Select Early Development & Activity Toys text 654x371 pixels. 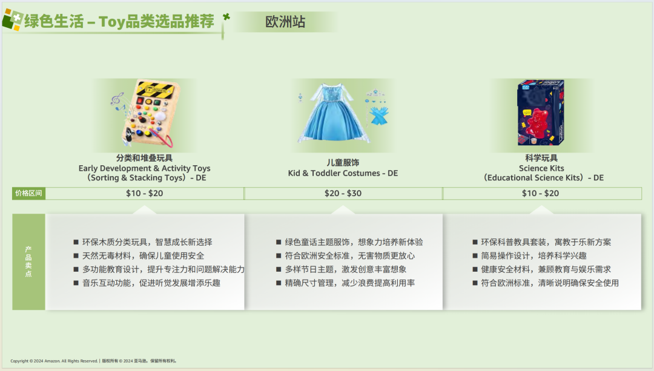click(144, 168)
